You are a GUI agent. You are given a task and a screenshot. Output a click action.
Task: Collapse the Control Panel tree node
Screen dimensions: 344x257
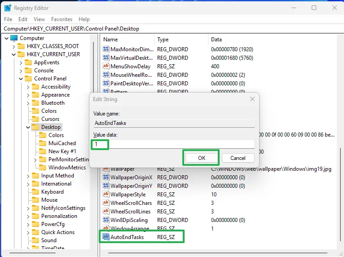21,79
